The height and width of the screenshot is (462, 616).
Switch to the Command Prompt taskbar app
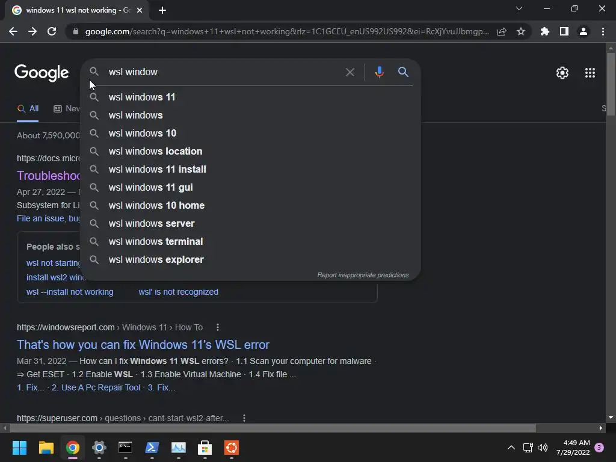tap(125, 448)
